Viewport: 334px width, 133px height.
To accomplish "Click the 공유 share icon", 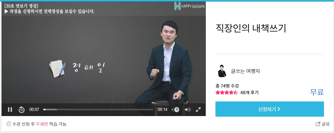I will coord(318,124).
